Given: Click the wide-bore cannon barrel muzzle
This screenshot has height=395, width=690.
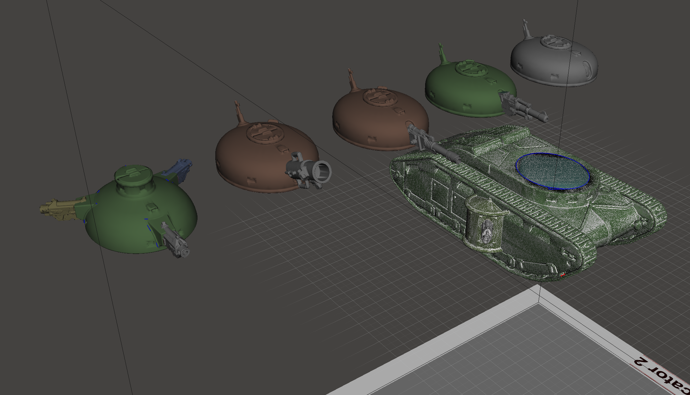Looking at the screenshot, I should 323,172.
